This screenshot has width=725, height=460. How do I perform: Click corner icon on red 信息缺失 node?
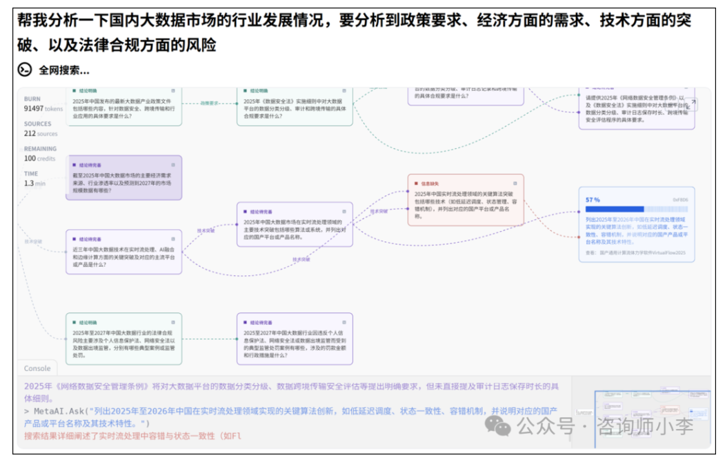[x=515, y=183]
